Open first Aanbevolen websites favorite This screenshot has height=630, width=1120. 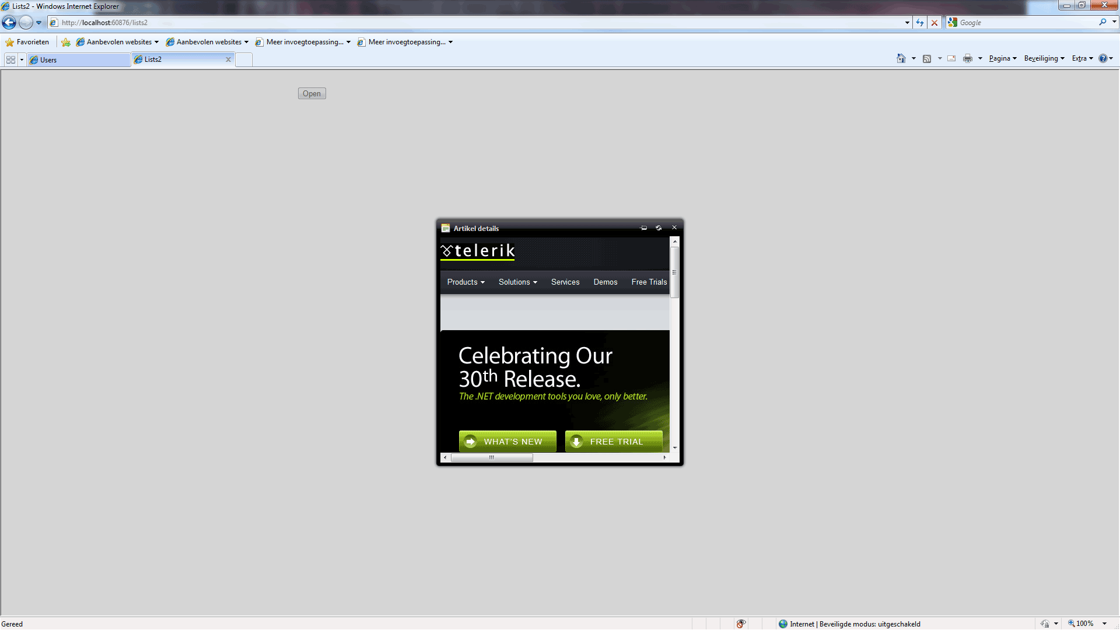click(117, 42)
